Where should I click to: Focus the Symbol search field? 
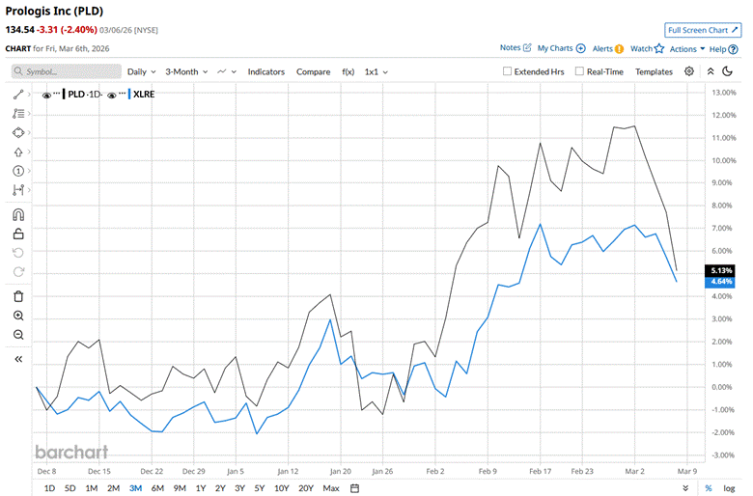[x=67, y=71]
